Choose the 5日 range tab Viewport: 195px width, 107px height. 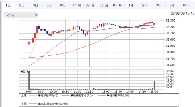coord(49,5)
